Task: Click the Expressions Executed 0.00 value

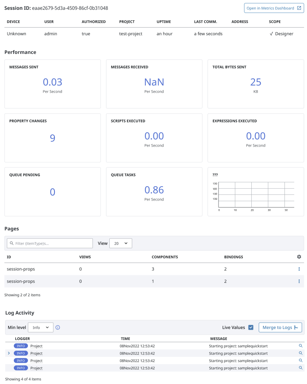Action: pyautogui.click(x=256, y=136)
